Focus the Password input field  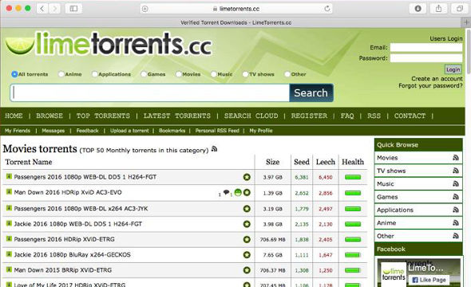426,58
